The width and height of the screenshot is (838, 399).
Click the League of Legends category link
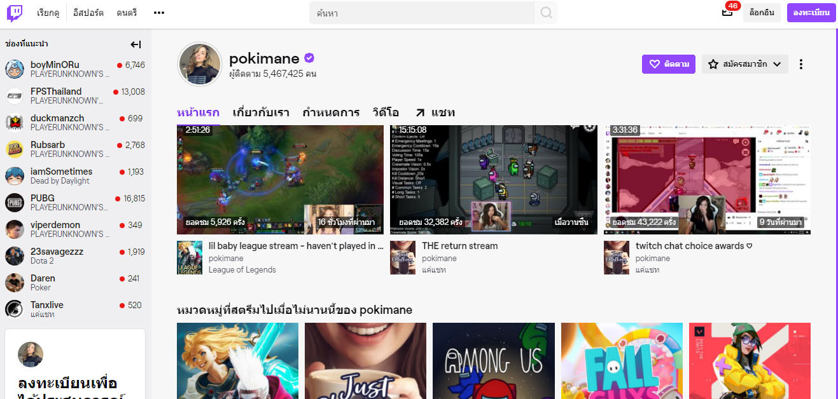click(x=242, y=269)
